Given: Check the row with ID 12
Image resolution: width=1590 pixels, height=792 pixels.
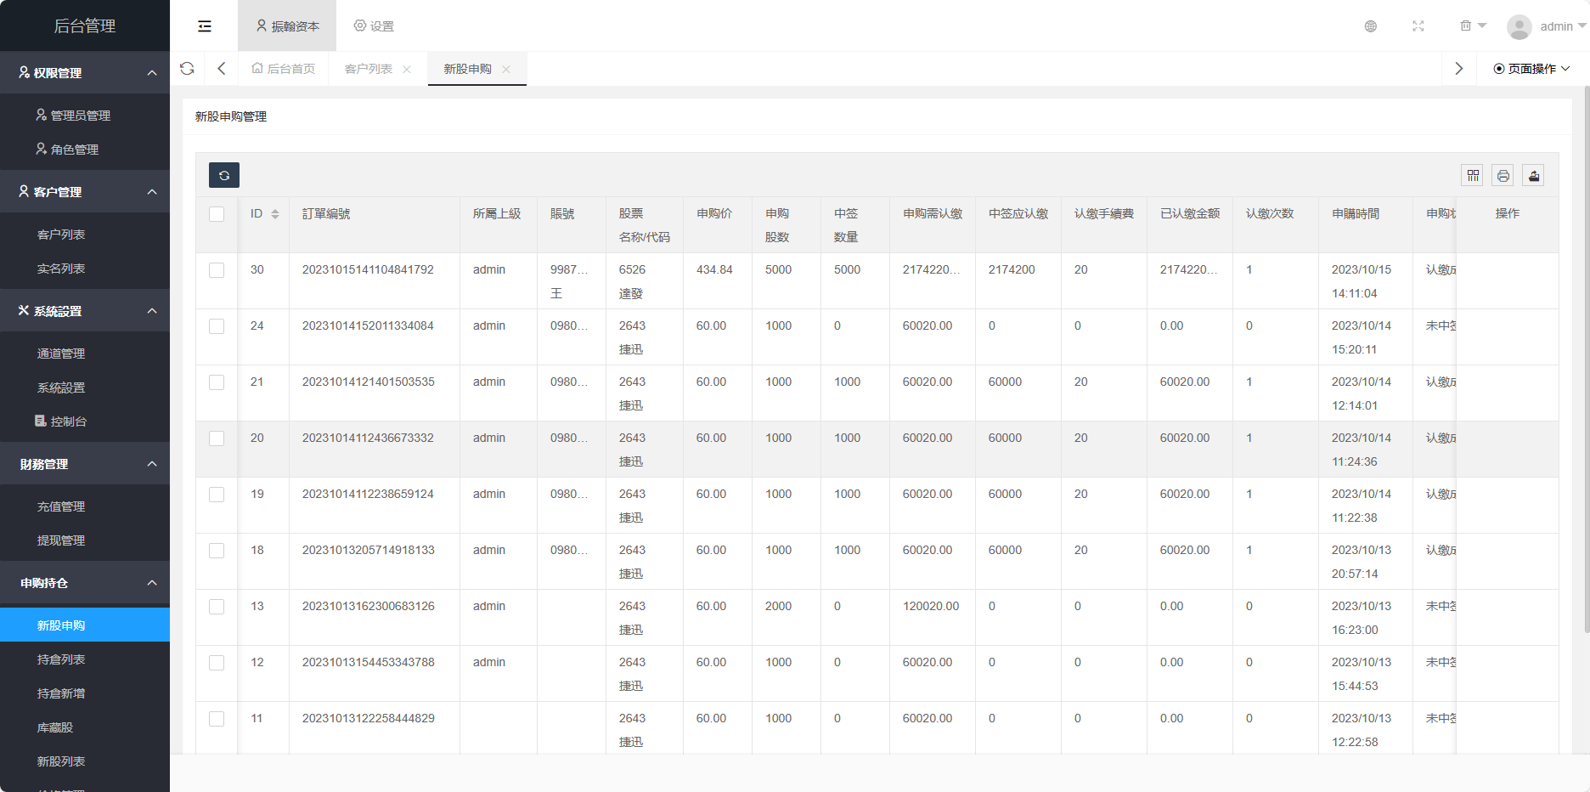Looking at the screenshot, I should tap(217, 663).
